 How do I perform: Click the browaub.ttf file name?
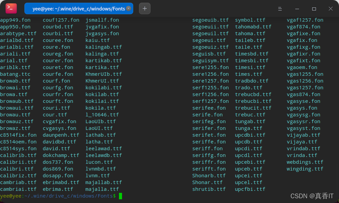(x=17, y=101)
